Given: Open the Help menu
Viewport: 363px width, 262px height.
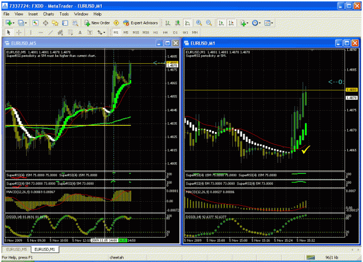Looking at the screenshot, I should [98, 14].
